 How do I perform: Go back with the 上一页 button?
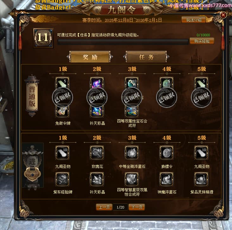click(104, 207)
